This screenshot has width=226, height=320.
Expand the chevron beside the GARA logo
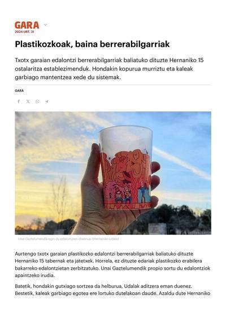pos(46,25)
